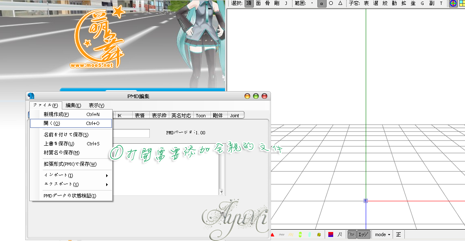The image size is (465, 241).
Task: Open the 編集(E) menu
Action: pyautogui.click(x=73, y=105)
